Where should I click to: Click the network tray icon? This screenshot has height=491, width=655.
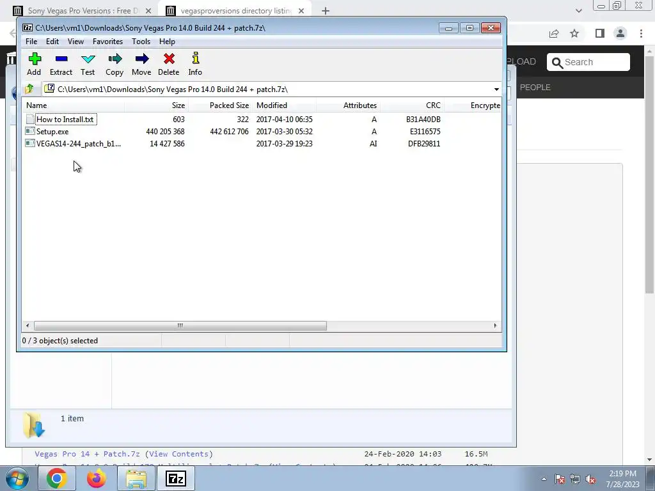(575, 479)
